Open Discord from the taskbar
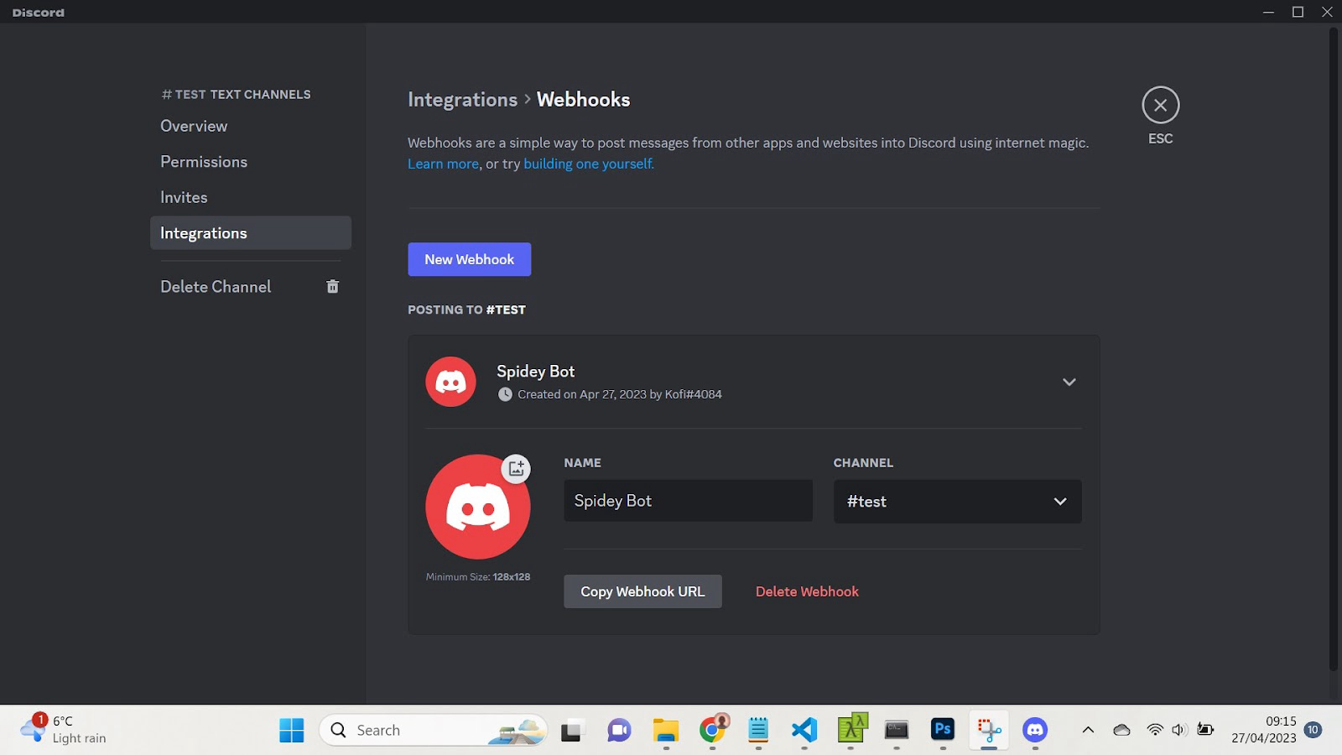 pos(1035,730)
